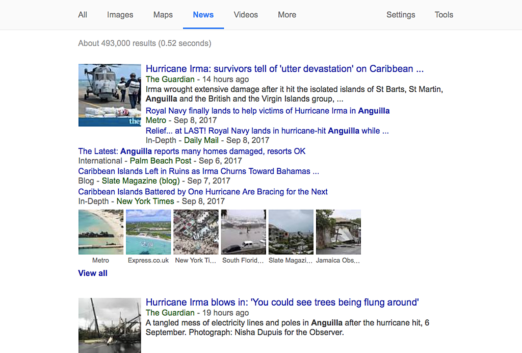522x353 pixels.
Task: Click the 'A tangled mess of electricity lines' snippet
Action: coord(288,327)
